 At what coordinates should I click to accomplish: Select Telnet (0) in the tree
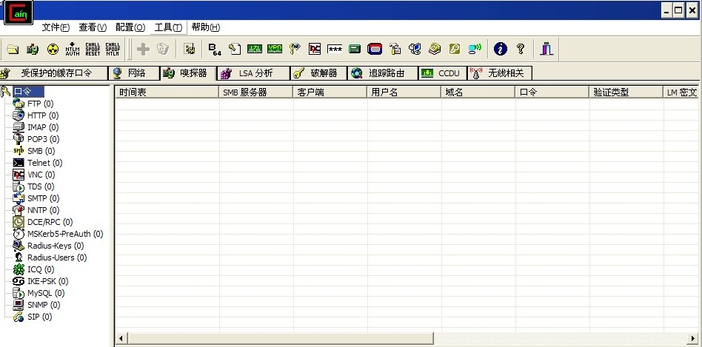44,163
